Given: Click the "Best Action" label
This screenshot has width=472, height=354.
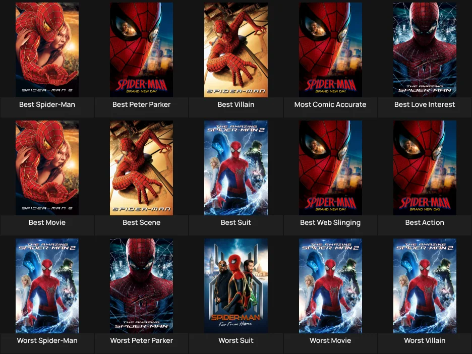Looking at the screenshot, I should 425,222.
